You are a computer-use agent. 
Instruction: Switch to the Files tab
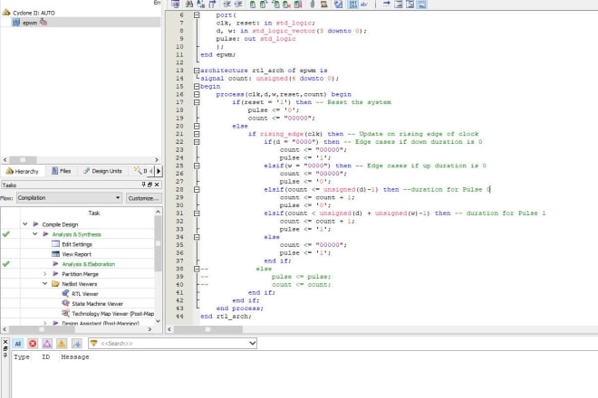tap(62, 171)
